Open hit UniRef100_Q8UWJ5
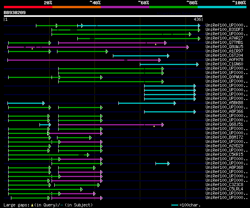This screenshot has width=250, height=208. (224, 47)
